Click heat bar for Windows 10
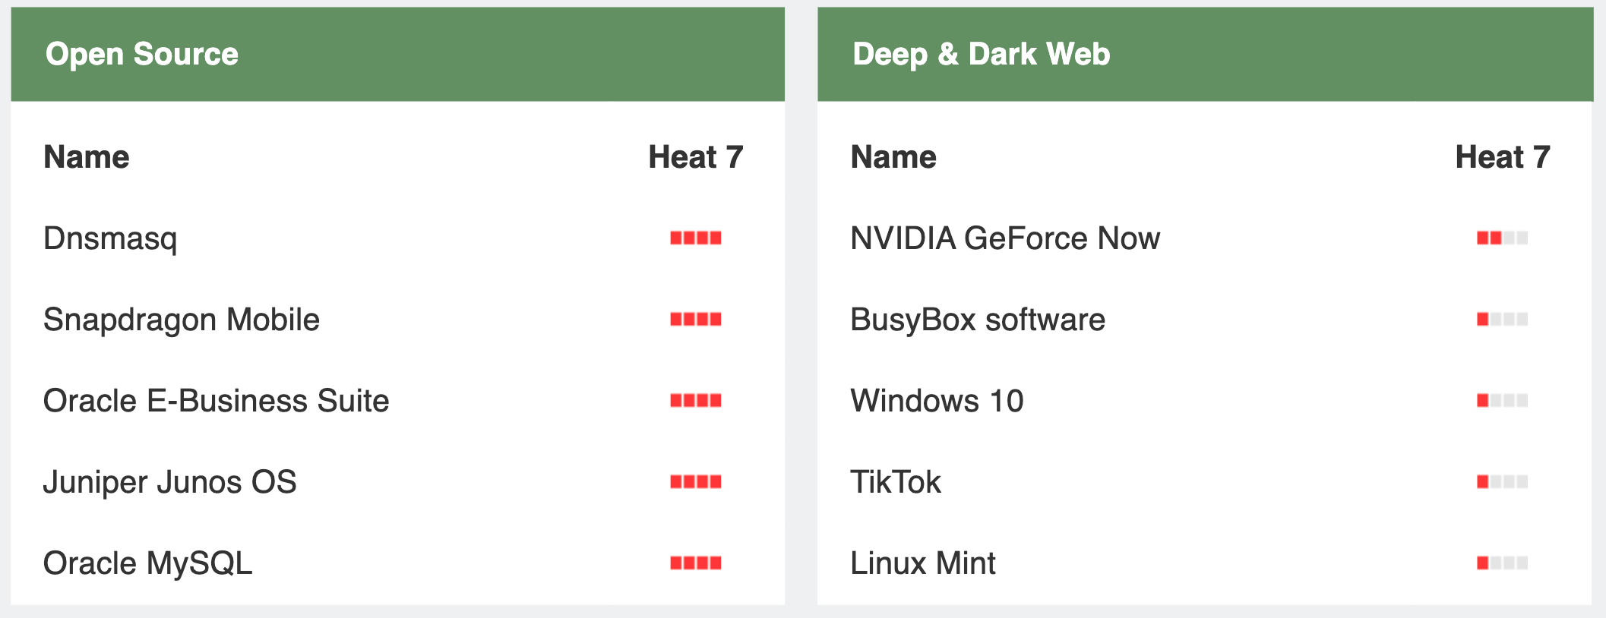The image size is (1606, 618). 1502,401
